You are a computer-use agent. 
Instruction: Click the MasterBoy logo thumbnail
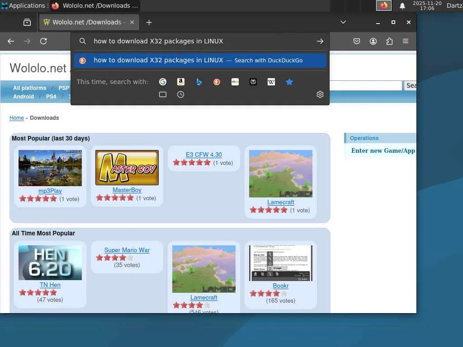[127, 168]
